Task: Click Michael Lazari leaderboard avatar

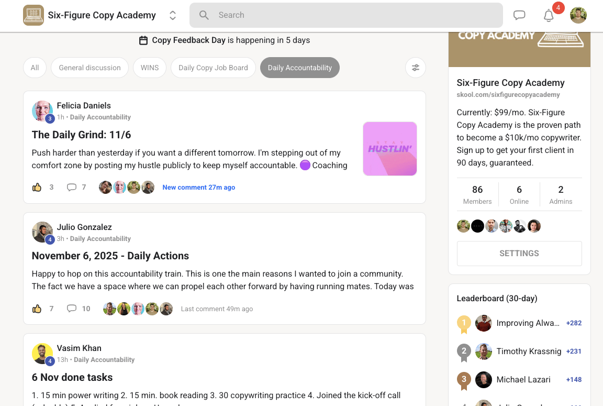Action: [484, 379]
